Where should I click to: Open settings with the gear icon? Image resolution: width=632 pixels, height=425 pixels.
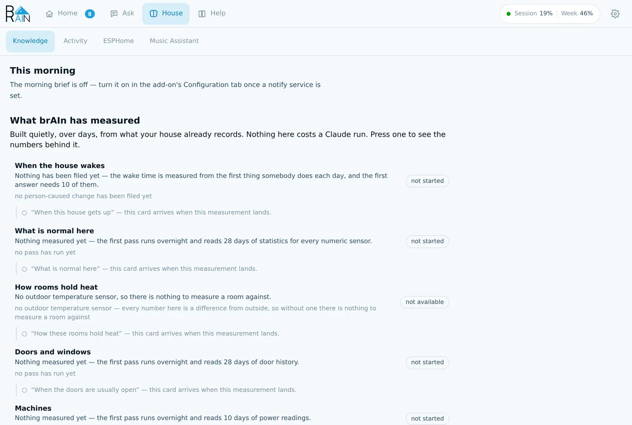coord(615,14)
